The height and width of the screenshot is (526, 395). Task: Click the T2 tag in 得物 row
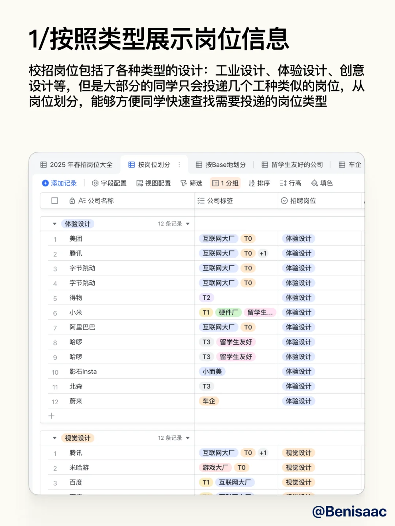point(207,298)
